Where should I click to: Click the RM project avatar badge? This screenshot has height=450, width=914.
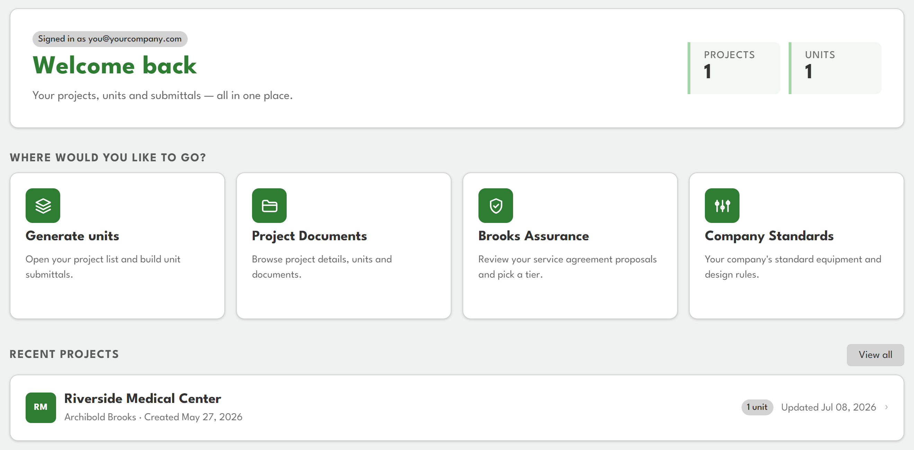click(x=41, y=407)
